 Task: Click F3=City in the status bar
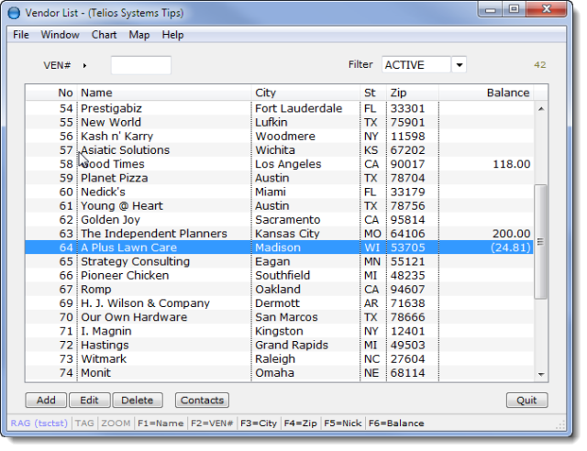point(258,423)
